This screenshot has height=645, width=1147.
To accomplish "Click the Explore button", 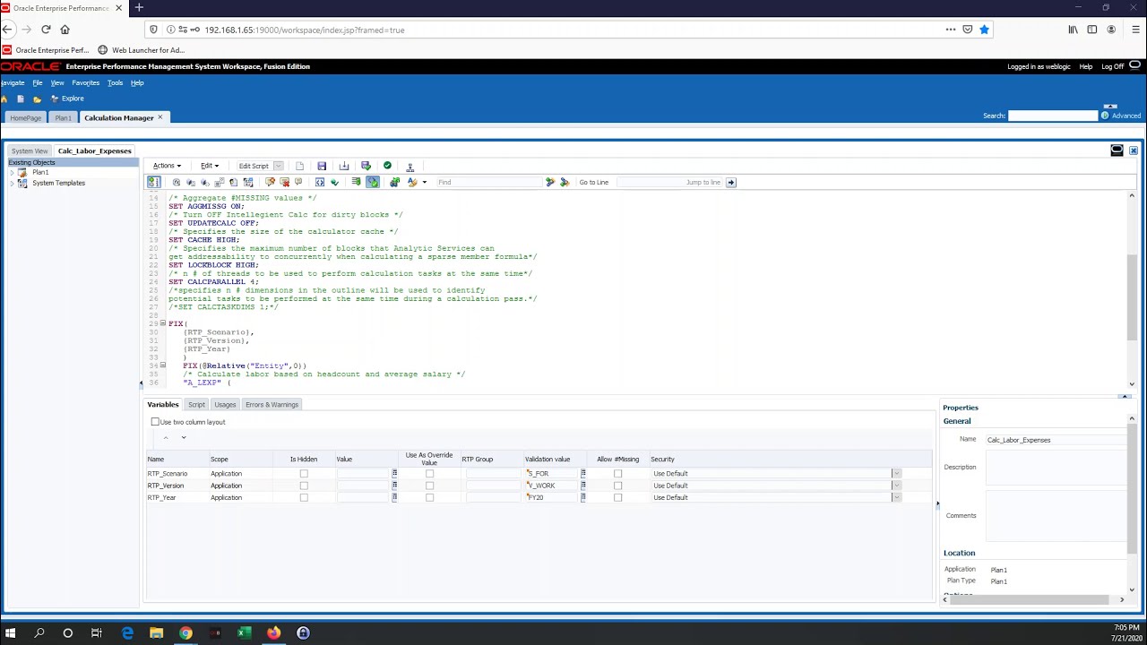I will (x=67, y=99).
